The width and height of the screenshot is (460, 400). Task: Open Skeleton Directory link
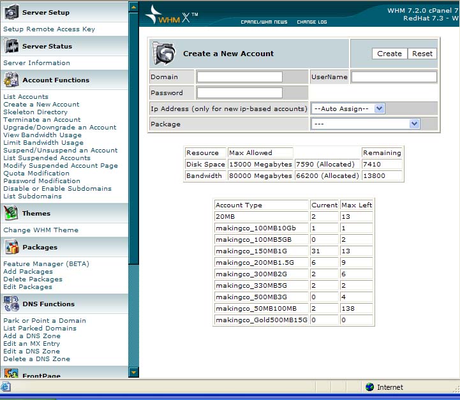[x=36, y=112]
